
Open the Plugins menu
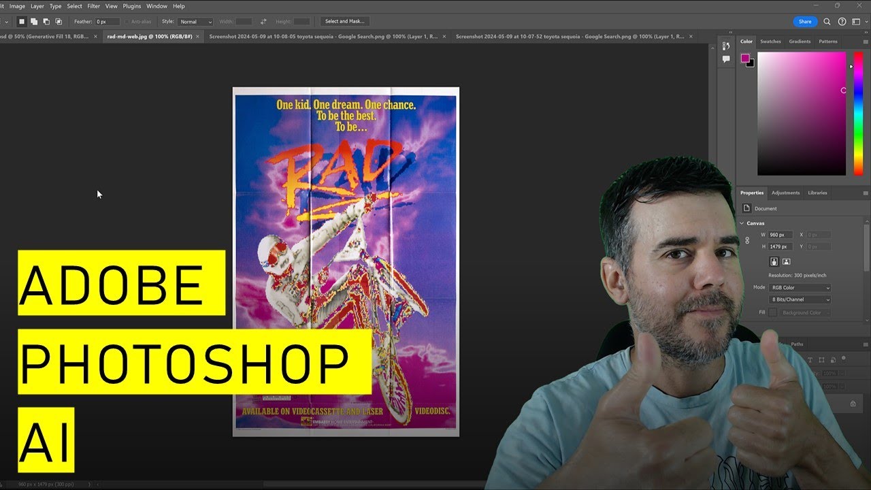132,6
